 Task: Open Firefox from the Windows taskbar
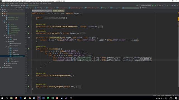(x=16, y=98)
